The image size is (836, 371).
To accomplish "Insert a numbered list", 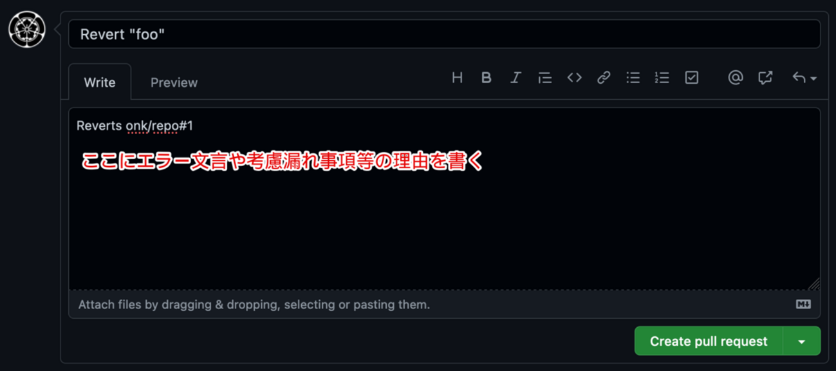I will 662,78.
